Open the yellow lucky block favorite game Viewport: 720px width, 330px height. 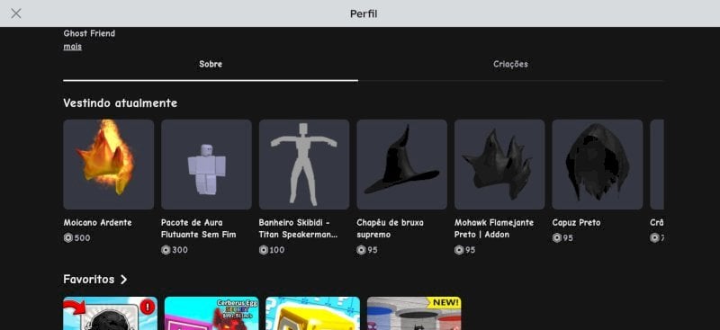[312, 314]
